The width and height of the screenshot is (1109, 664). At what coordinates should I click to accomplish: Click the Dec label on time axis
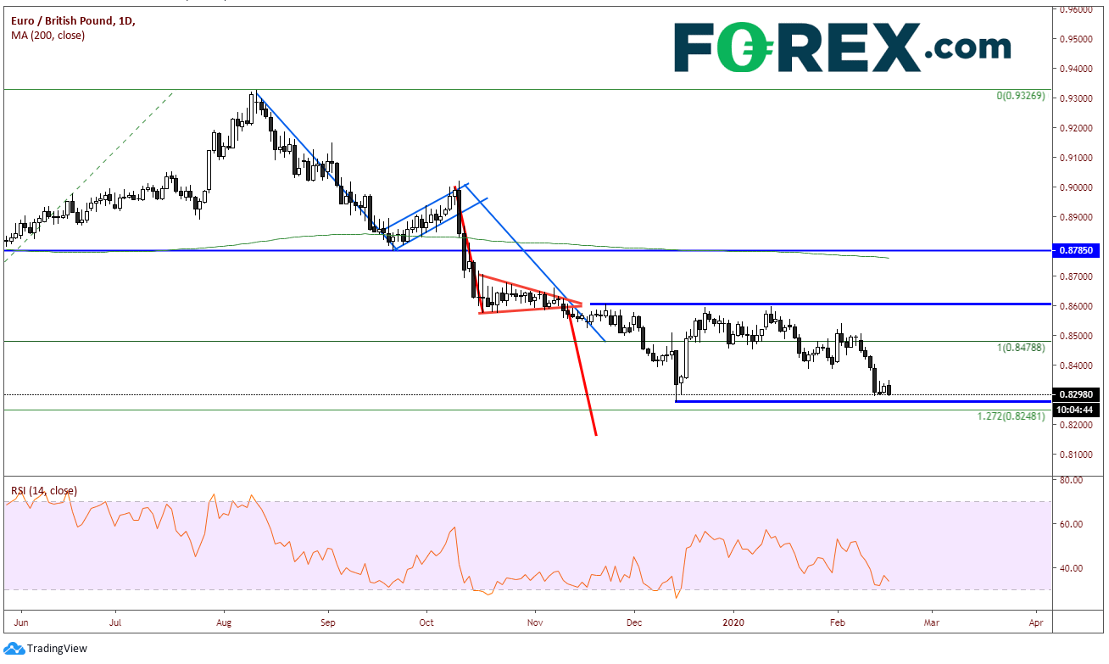click(633, 622)
